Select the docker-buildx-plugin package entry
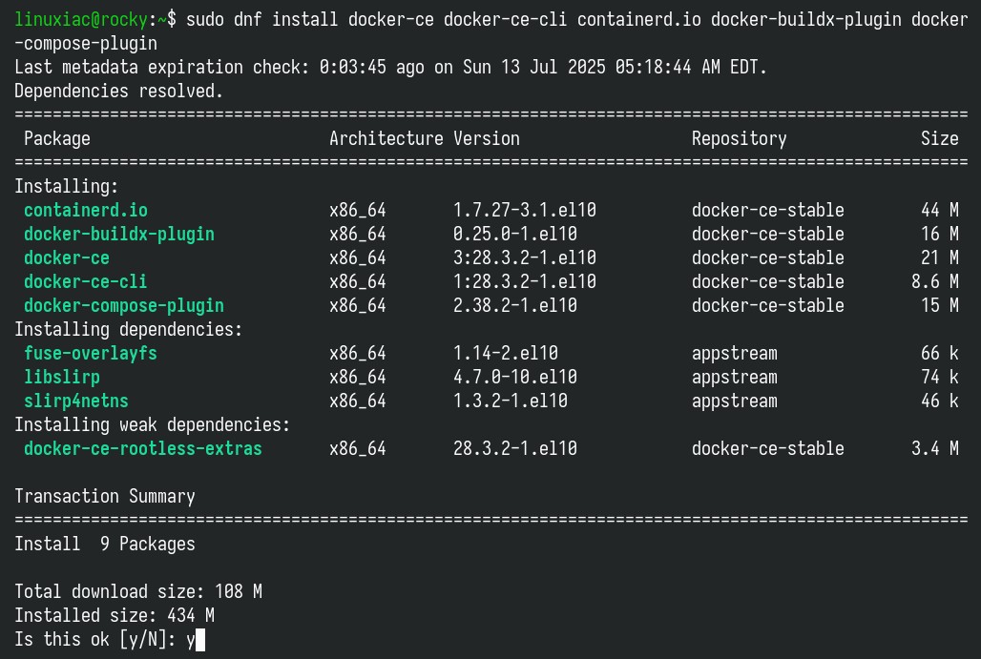This screenshot has width=981, height=659. tap(119, 234)
